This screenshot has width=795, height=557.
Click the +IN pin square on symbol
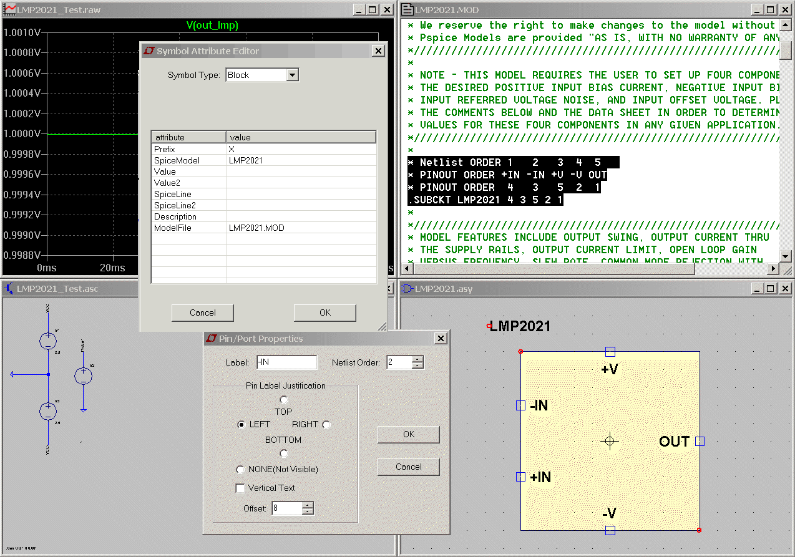click(521, 477)
